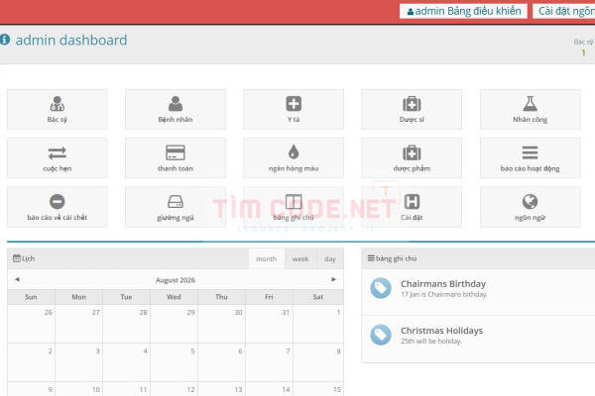Click the info icon beside admin dashboard
The height and width of the screenshot is (396, 595).
pos(5,40)
